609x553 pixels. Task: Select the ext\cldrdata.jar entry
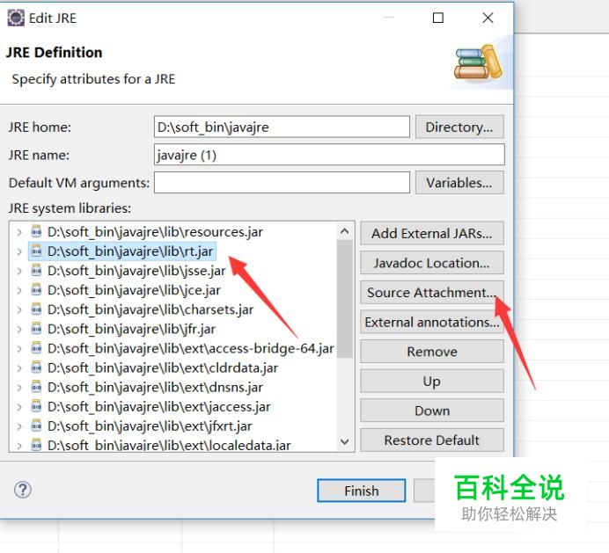coord(163,367)
